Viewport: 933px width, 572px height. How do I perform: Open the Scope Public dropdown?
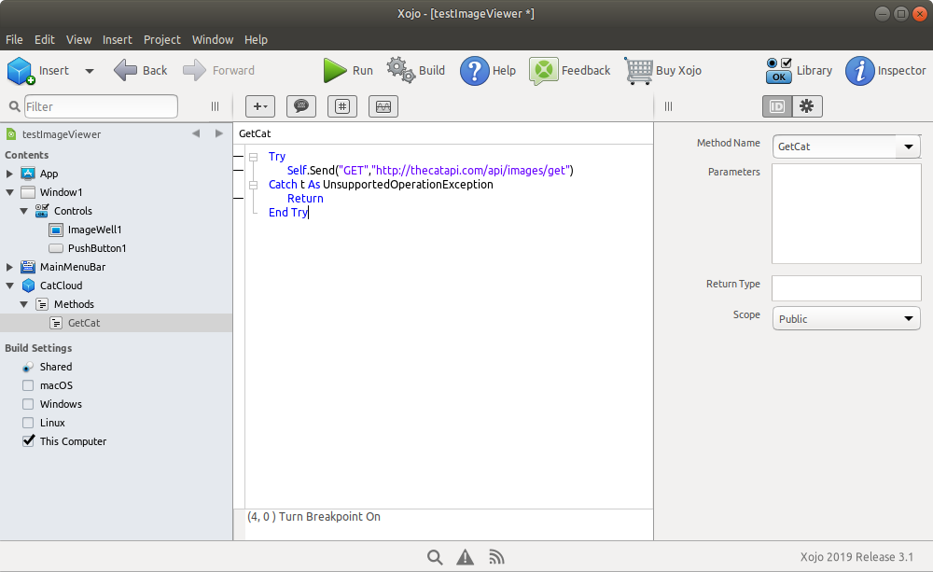click(846, 318)
